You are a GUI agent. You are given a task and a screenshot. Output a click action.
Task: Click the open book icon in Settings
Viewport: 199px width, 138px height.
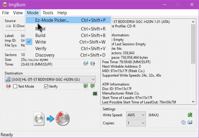[190, 122]
